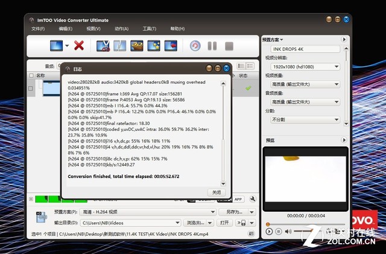Edit the INK DROPS 4K name field
The width and height of the screenshot is (386, 254).
[305, 49]
